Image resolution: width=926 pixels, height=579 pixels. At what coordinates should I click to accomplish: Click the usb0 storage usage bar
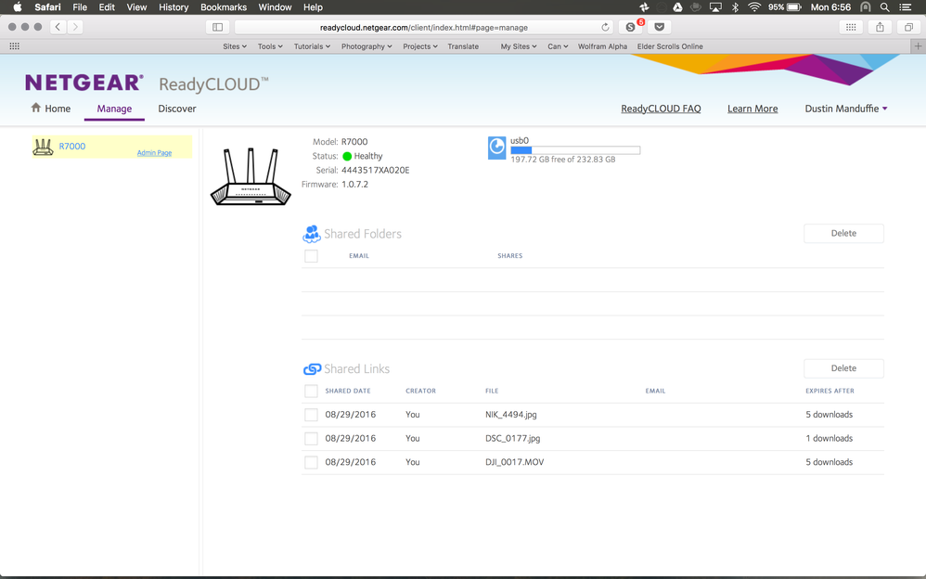(574, 149)
